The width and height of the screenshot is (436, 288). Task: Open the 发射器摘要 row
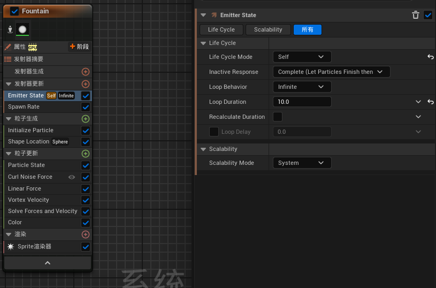point(48,59)
